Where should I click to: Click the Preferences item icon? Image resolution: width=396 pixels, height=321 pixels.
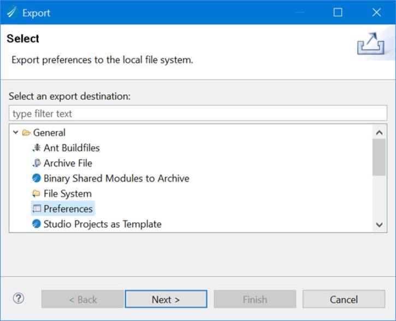37,209
